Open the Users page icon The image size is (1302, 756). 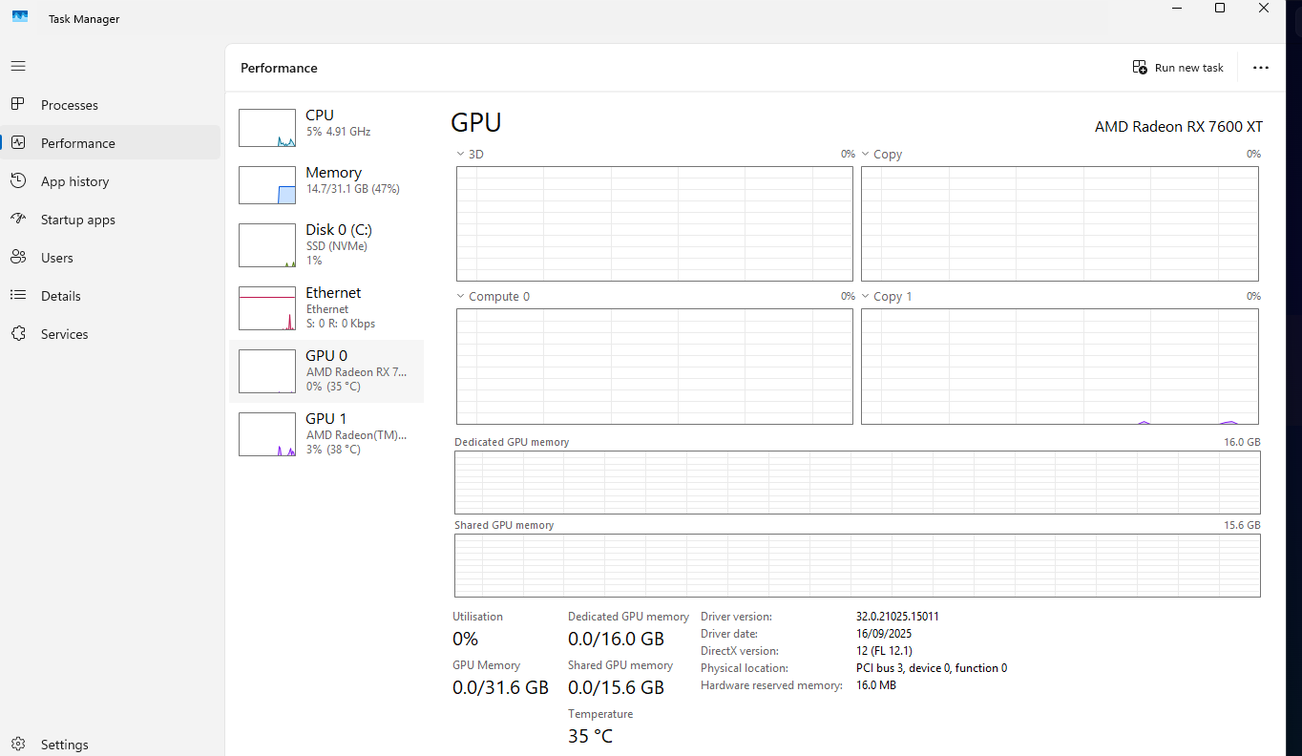(x=18, y=257)
